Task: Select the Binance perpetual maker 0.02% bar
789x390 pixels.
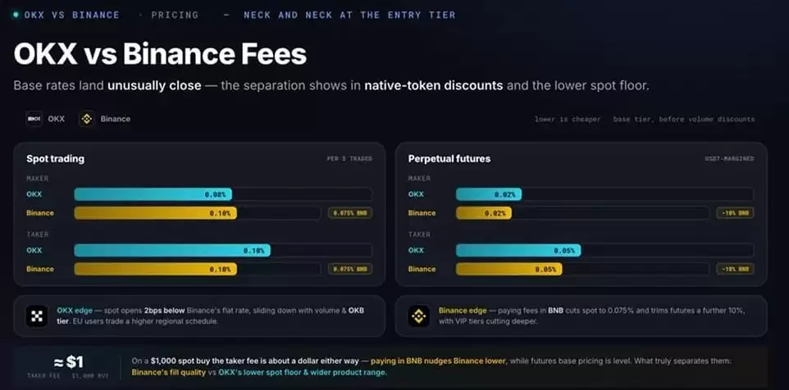Action: [484, 213]
